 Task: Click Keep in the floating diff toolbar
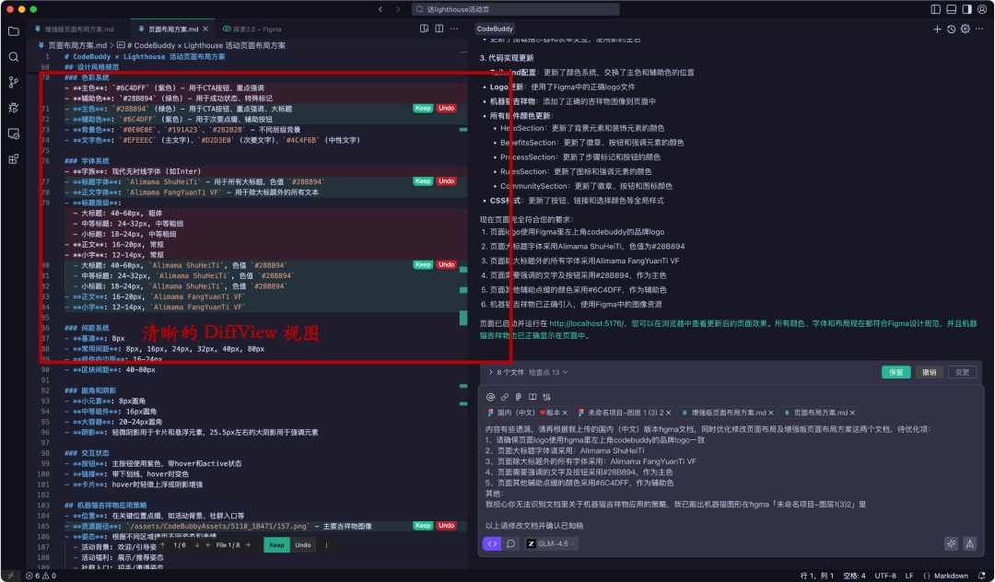click(x=276, y=544)
